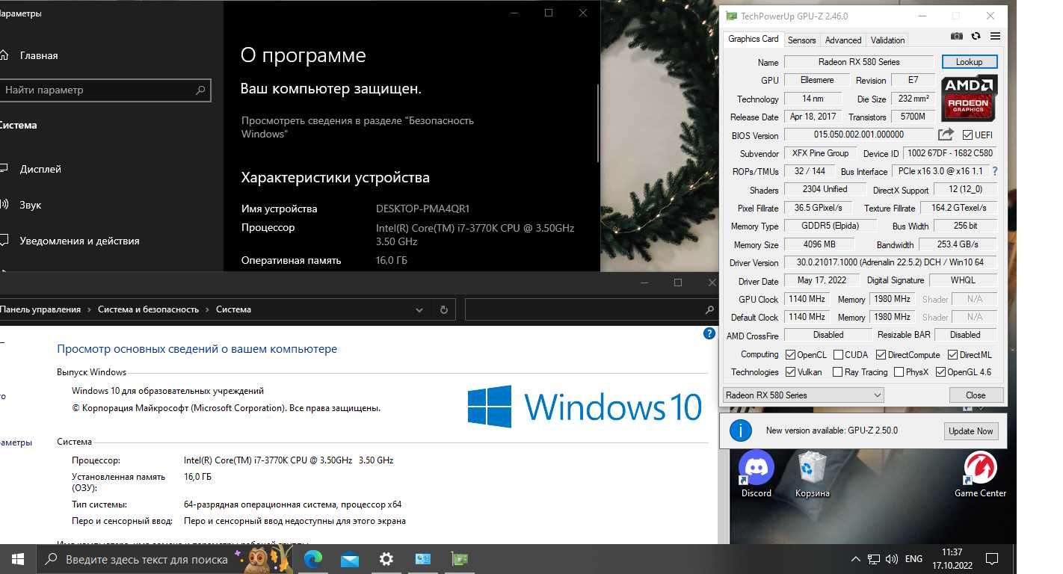Screen dimensions: 1063x574
Task: Click the BIOS Version value field
Action: [x=859, y=135]
